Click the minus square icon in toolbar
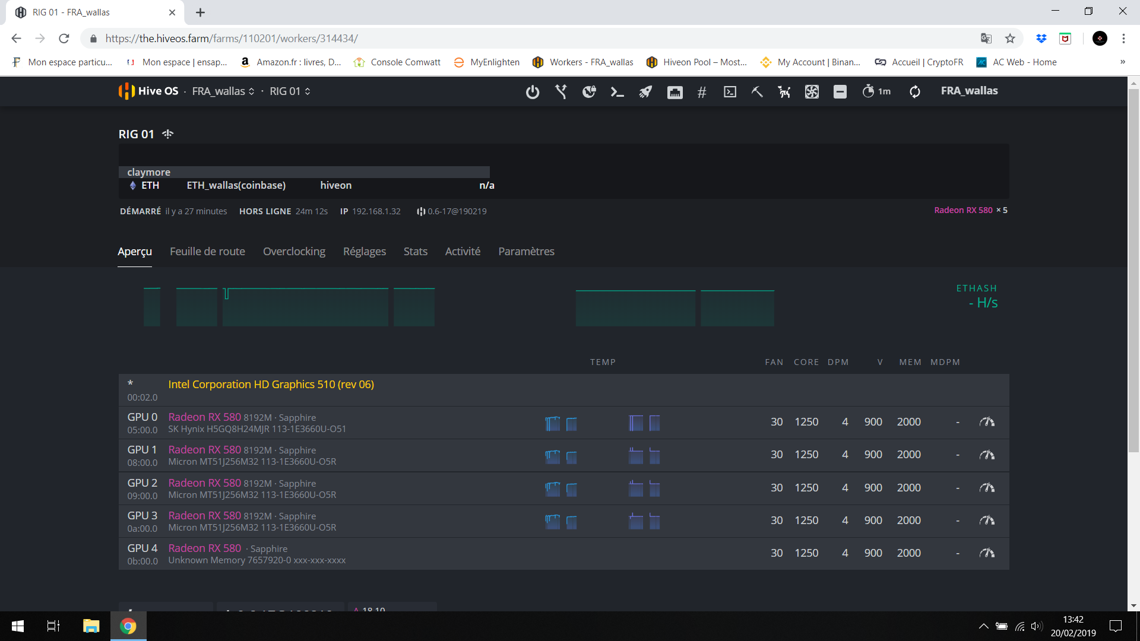The height and width of the screenshot is (641, 1140). 840,92
